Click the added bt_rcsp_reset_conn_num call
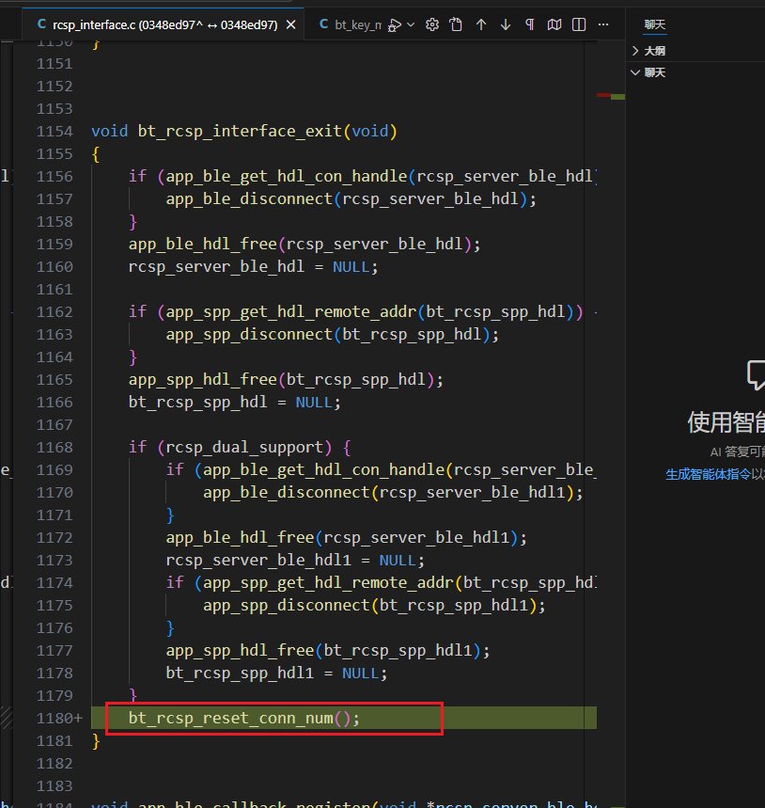The width and height of the screenshot is (765, 808). (244, 719)
